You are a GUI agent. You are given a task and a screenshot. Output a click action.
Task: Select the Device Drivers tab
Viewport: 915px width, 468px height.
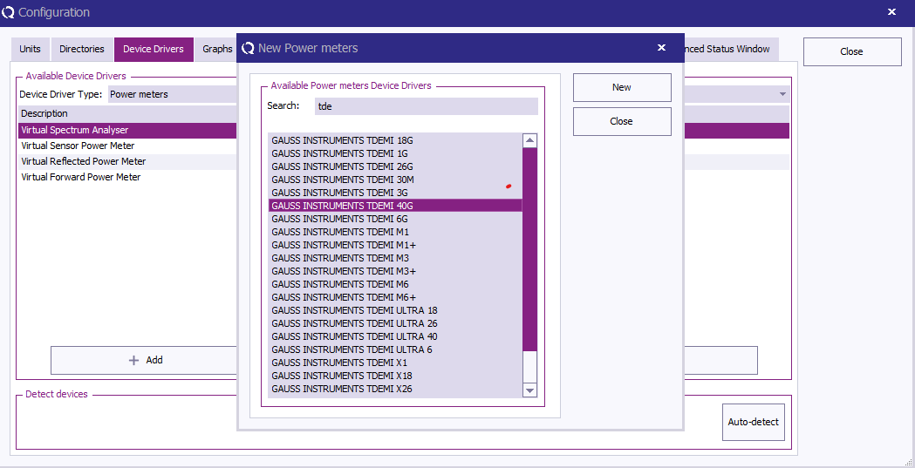coord(154,50)
